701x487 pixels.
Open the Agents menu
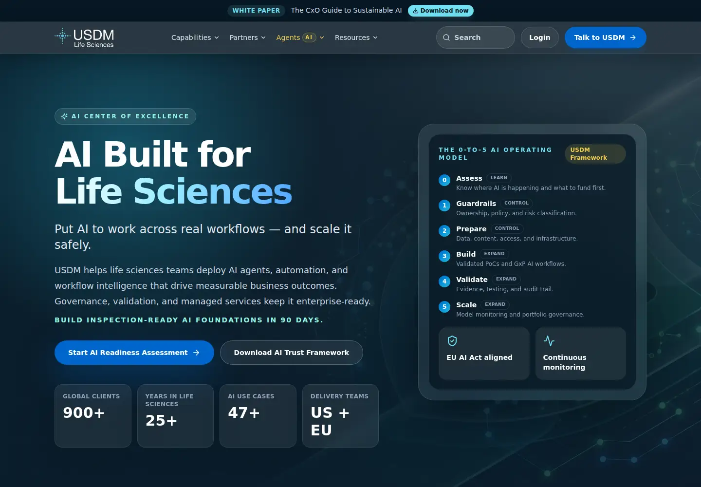(x=300, y=37)
